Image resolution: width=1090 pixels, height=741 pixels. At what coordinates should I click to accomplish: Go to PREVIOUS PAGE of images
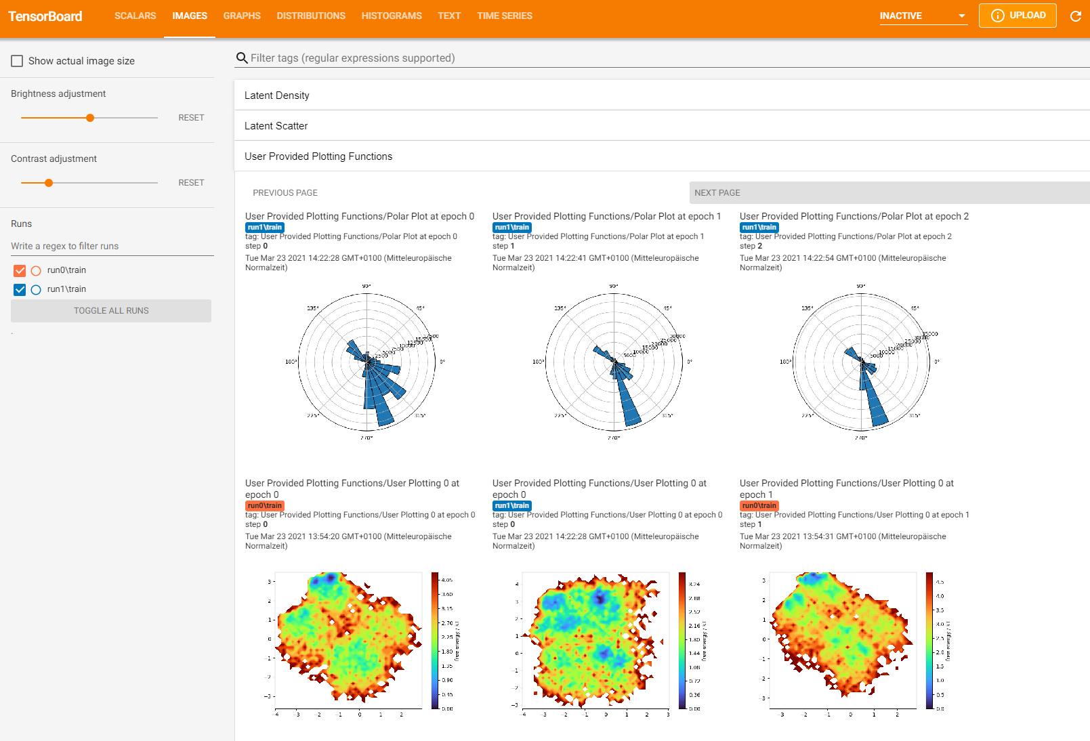pos(285,193)
